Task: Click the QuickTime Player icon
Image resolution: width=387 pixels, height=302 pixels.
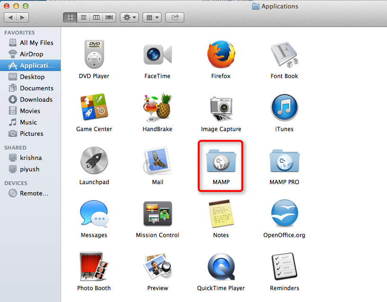Action: (221, 267)
